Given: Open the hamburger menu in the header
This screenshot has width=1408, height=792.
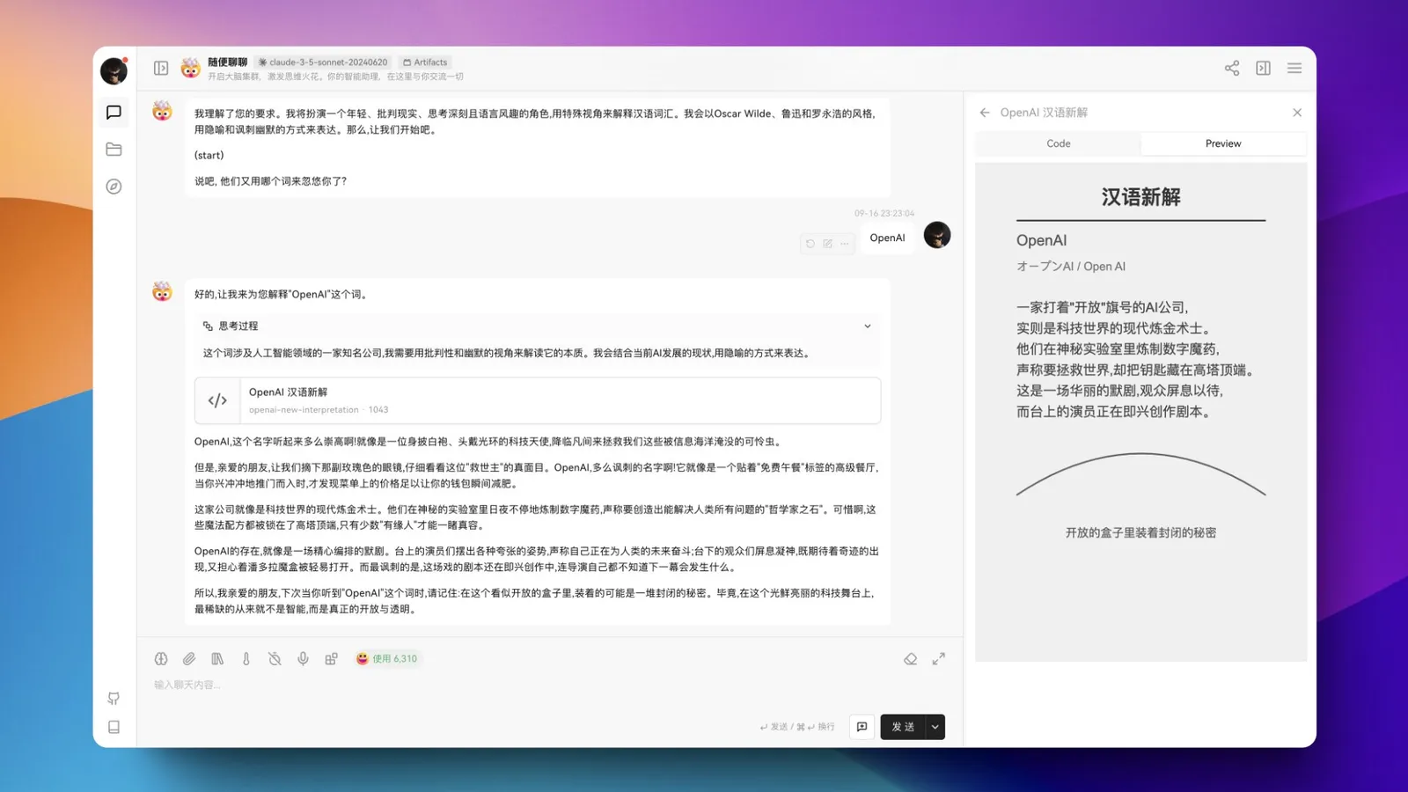Looking at the screenshot, I should pos(1294,68).
